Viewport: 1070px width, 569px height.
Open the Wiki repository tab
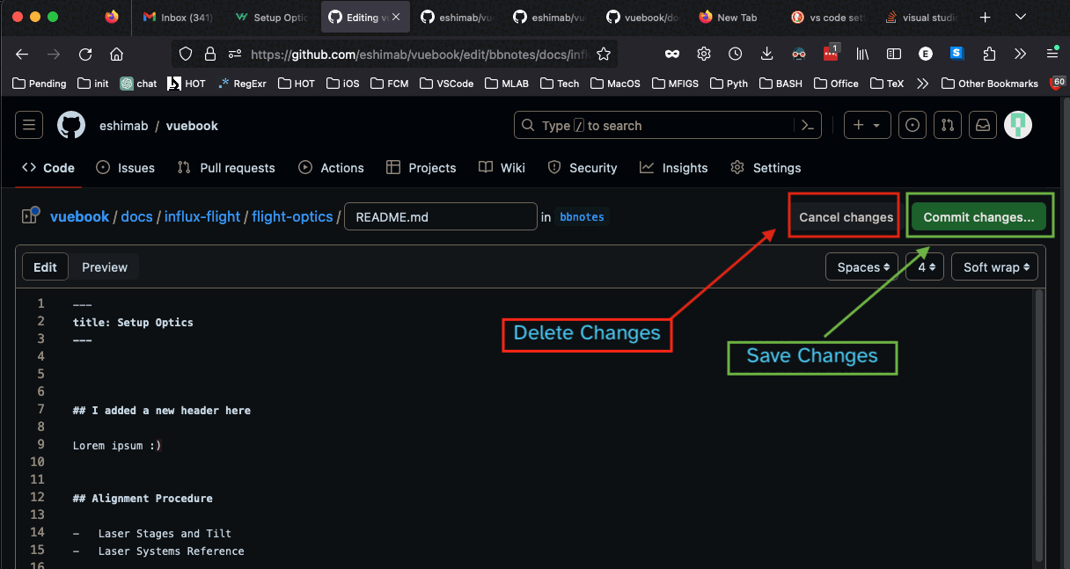click(x=502, y=168)
